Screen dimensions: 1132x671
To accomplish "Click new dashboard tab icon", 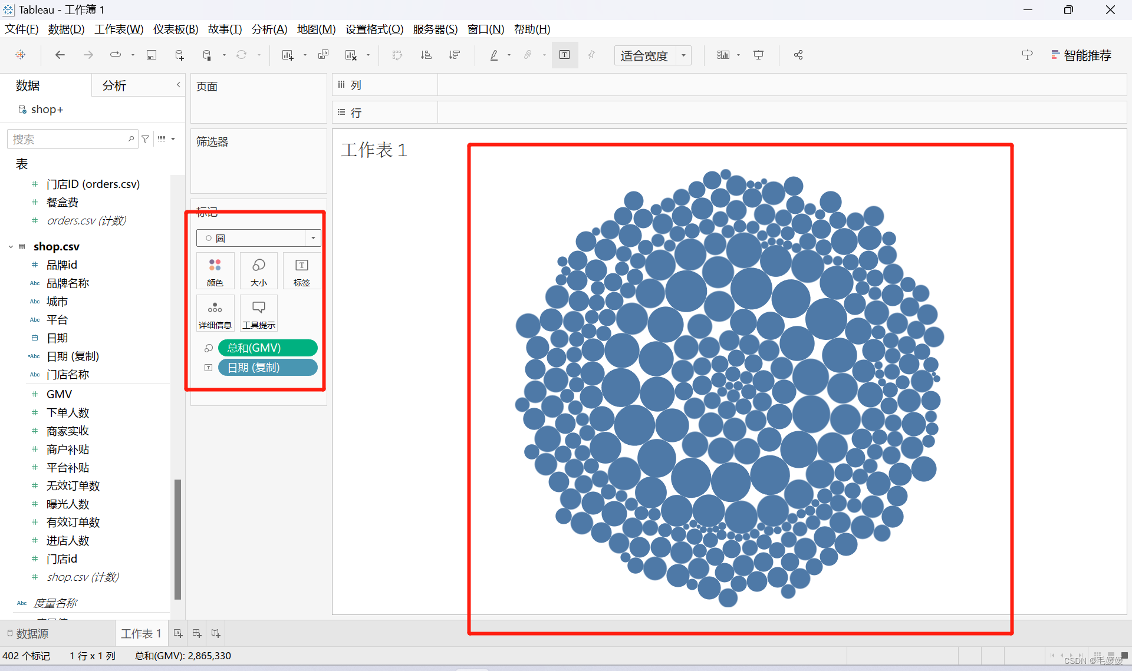I will point(197,633).
